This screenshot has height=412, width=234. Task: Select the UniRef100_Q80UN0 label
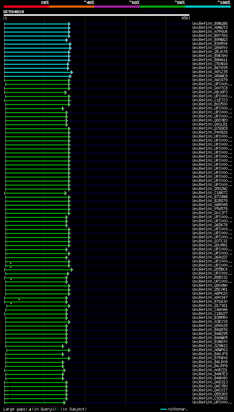tap(210, 286)
